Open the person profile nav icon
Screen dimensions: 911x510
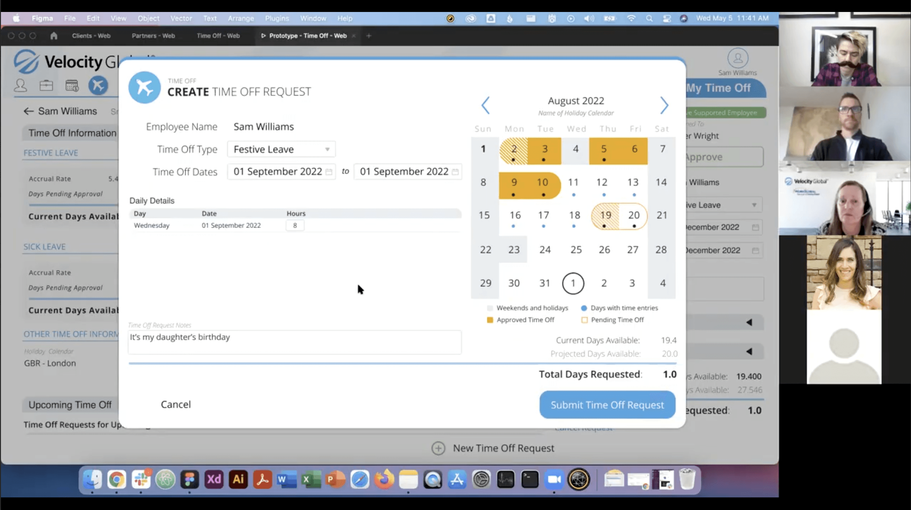pyautogui.click(x=20, y=85)
